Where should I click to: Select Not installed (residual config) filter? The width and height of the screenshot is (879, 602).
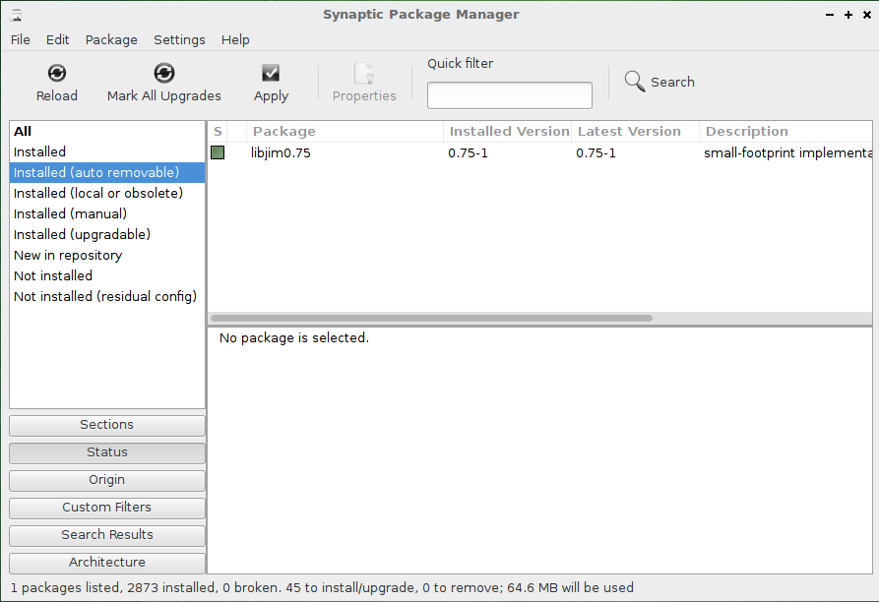[107, 297]
